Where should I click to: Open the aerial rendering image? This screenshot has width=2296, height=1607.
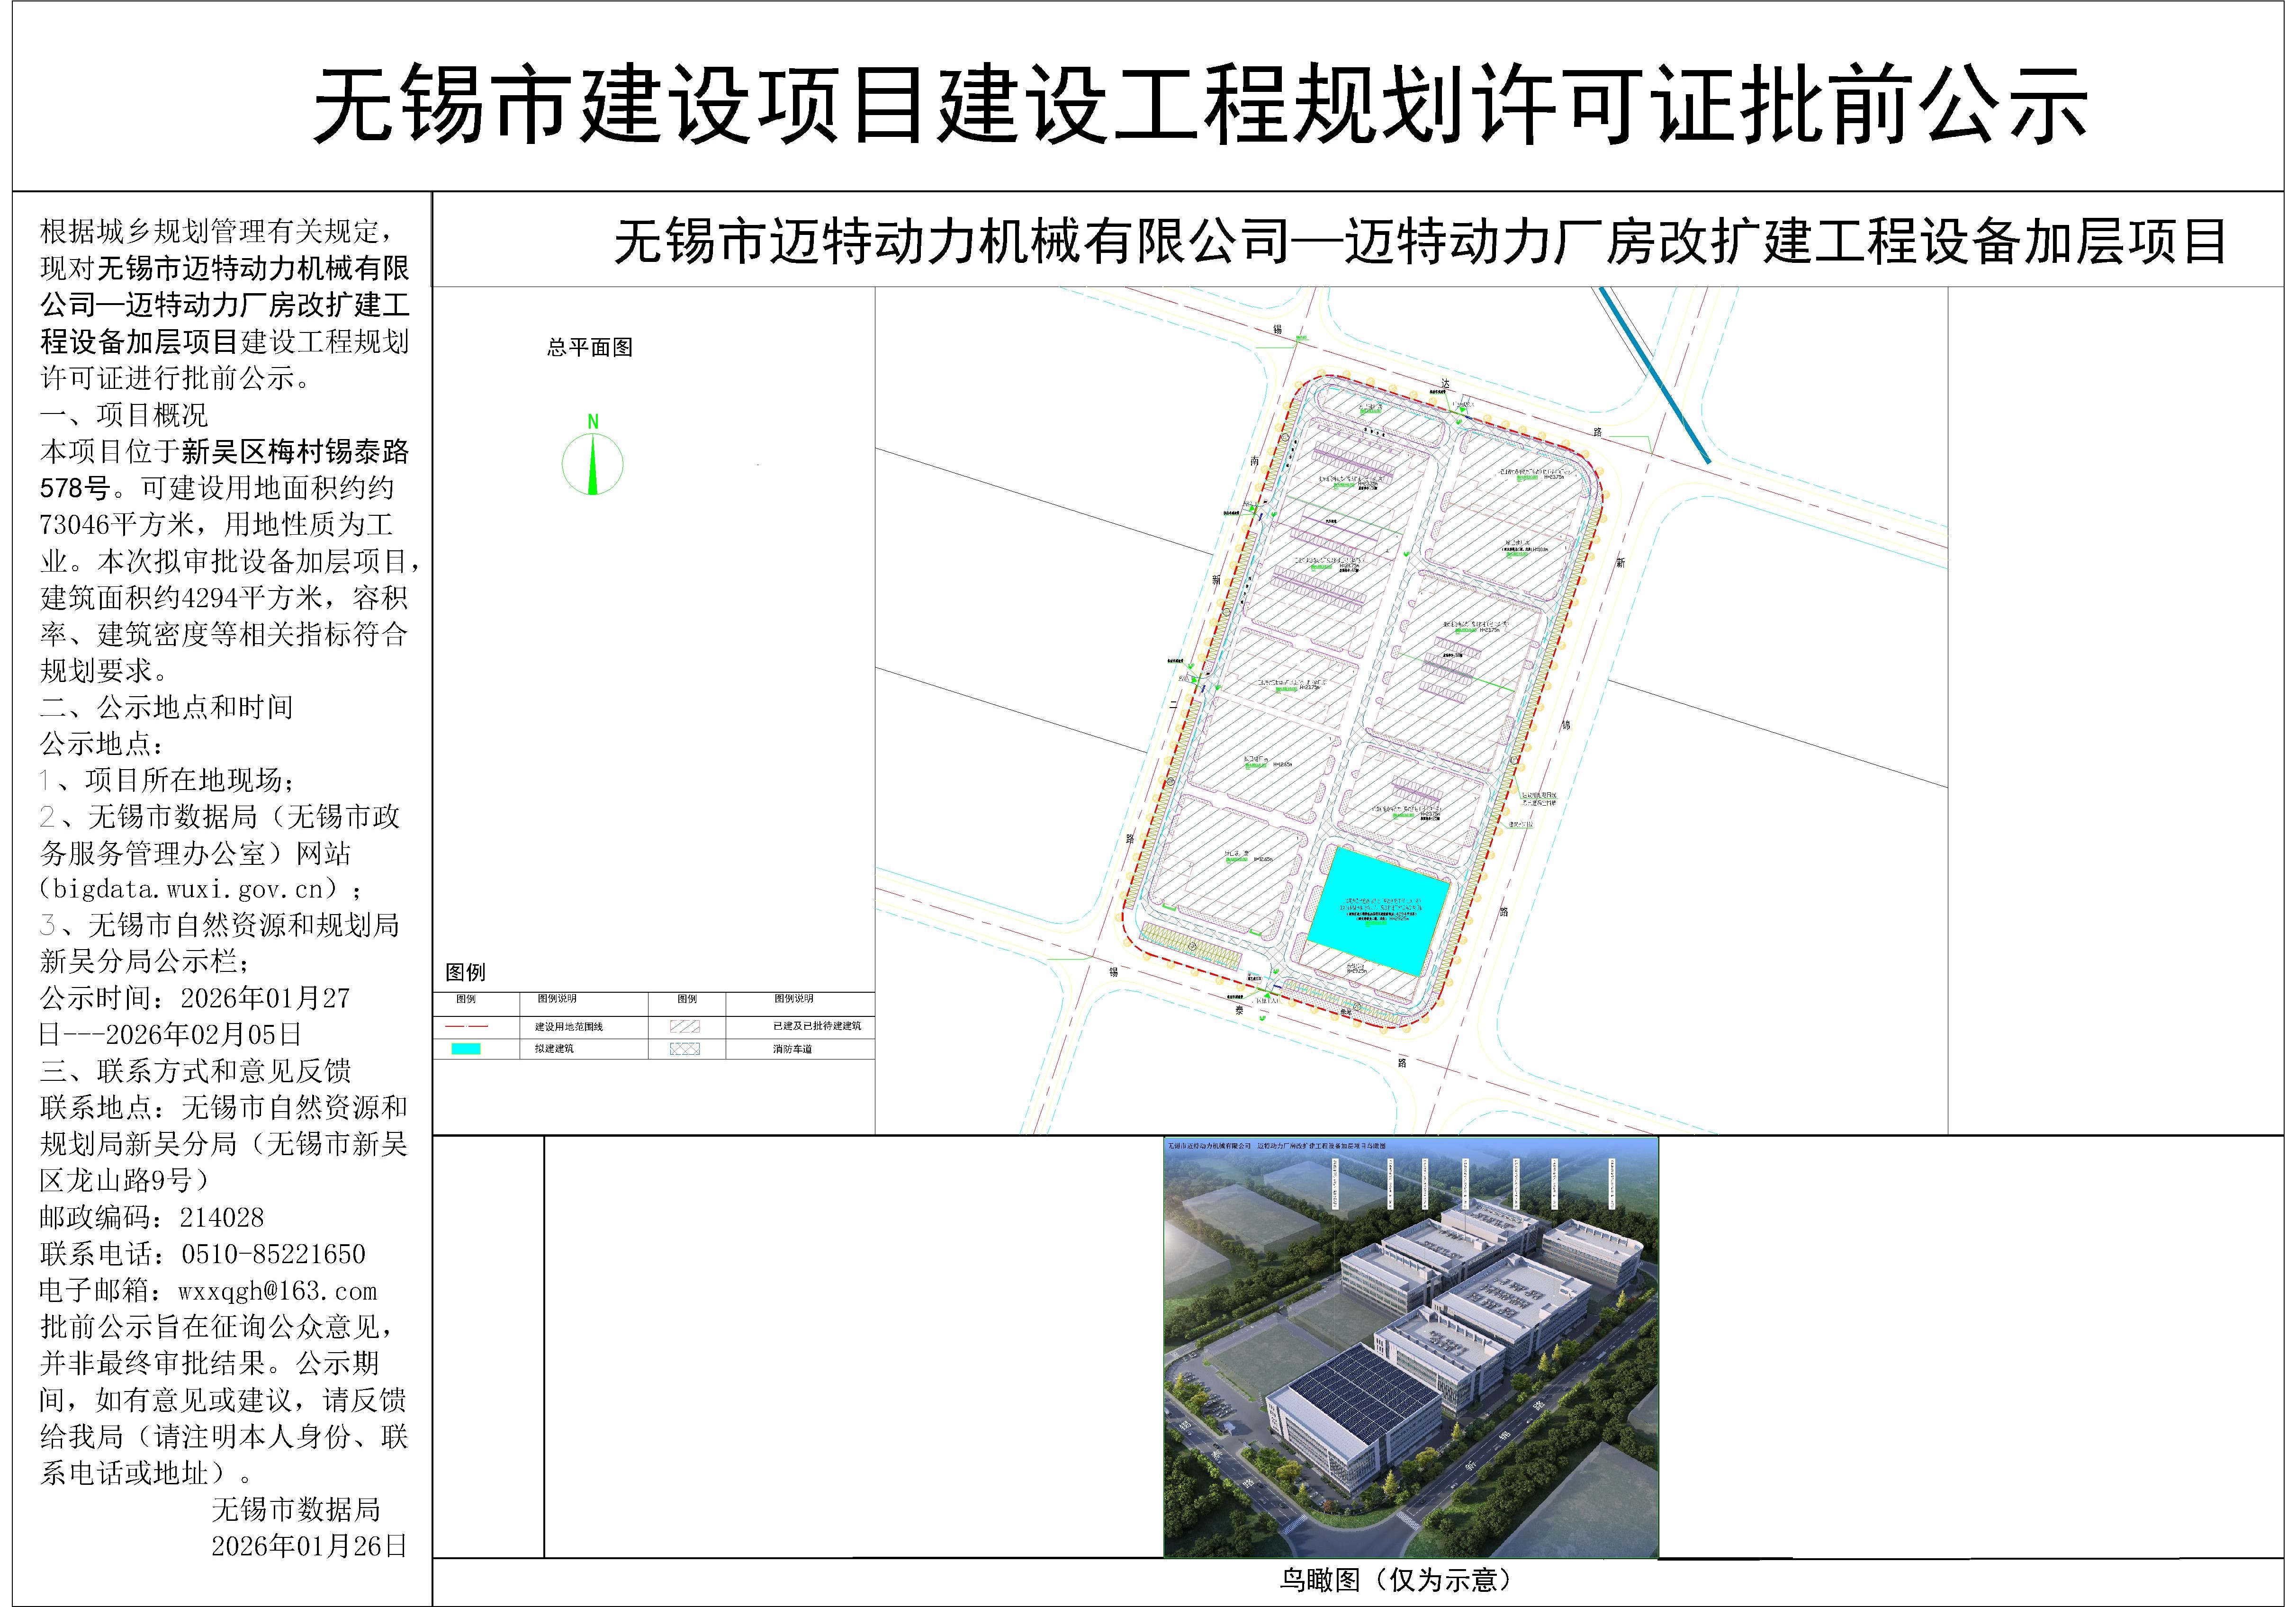1411,1347
